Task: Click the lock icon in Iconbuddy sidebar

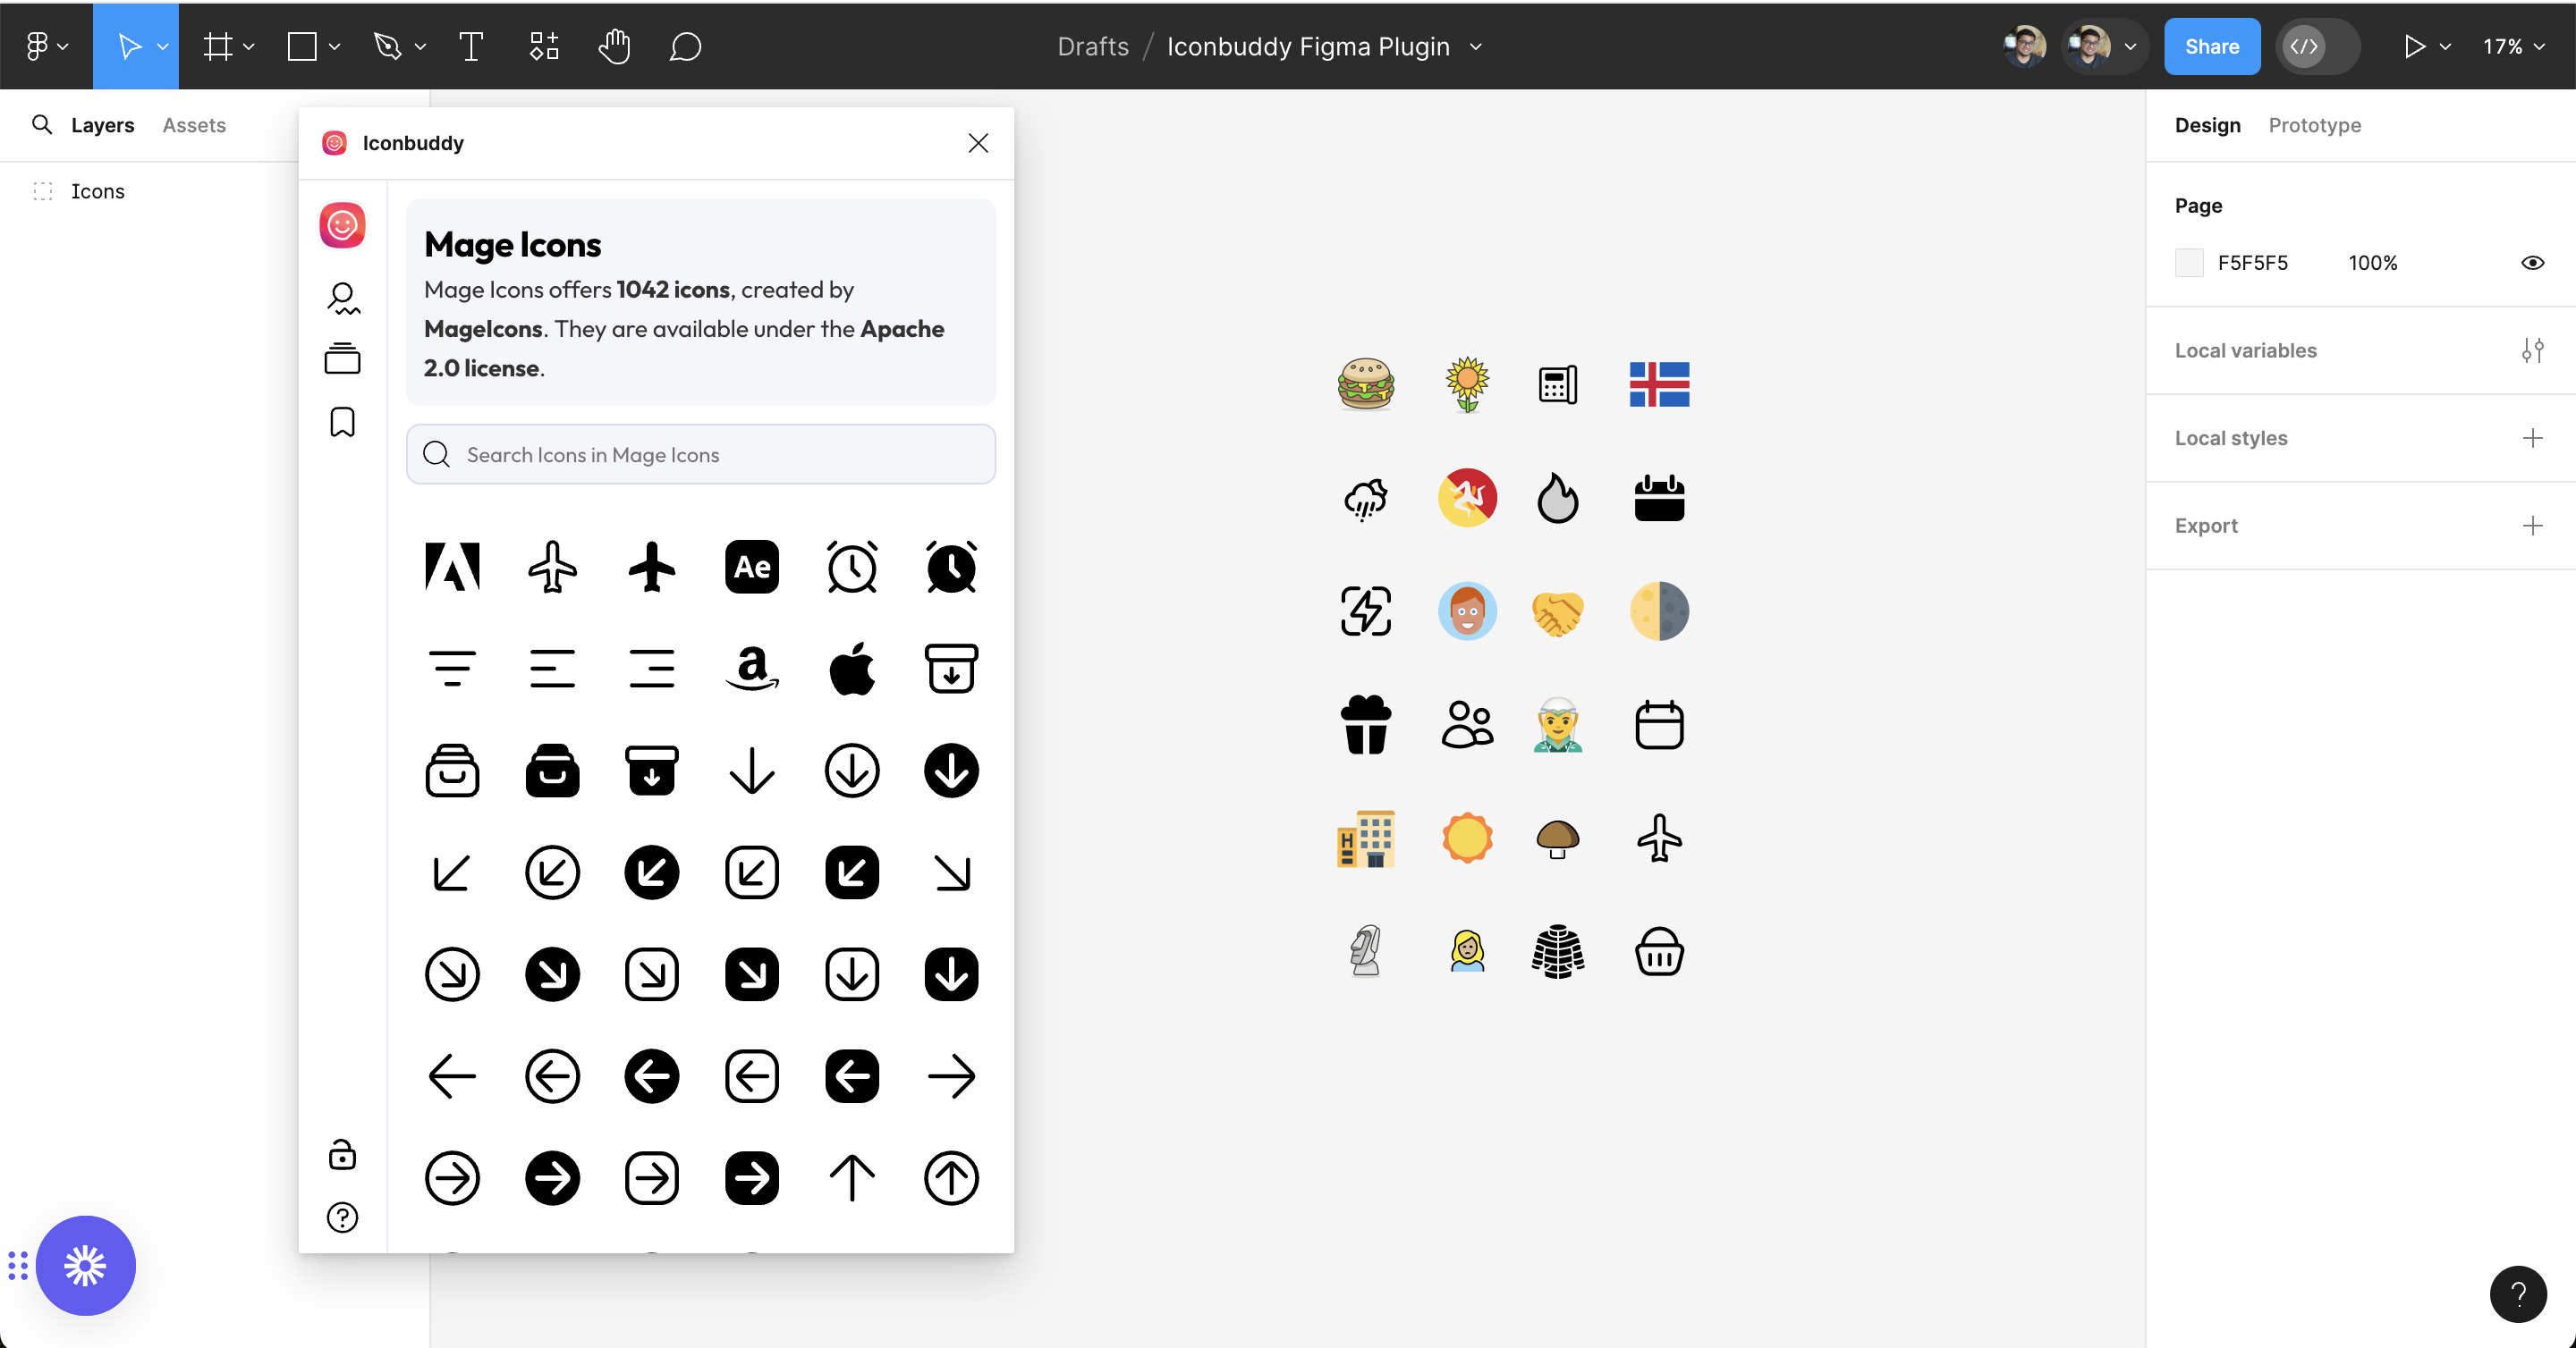Action: coord(342,1154)
